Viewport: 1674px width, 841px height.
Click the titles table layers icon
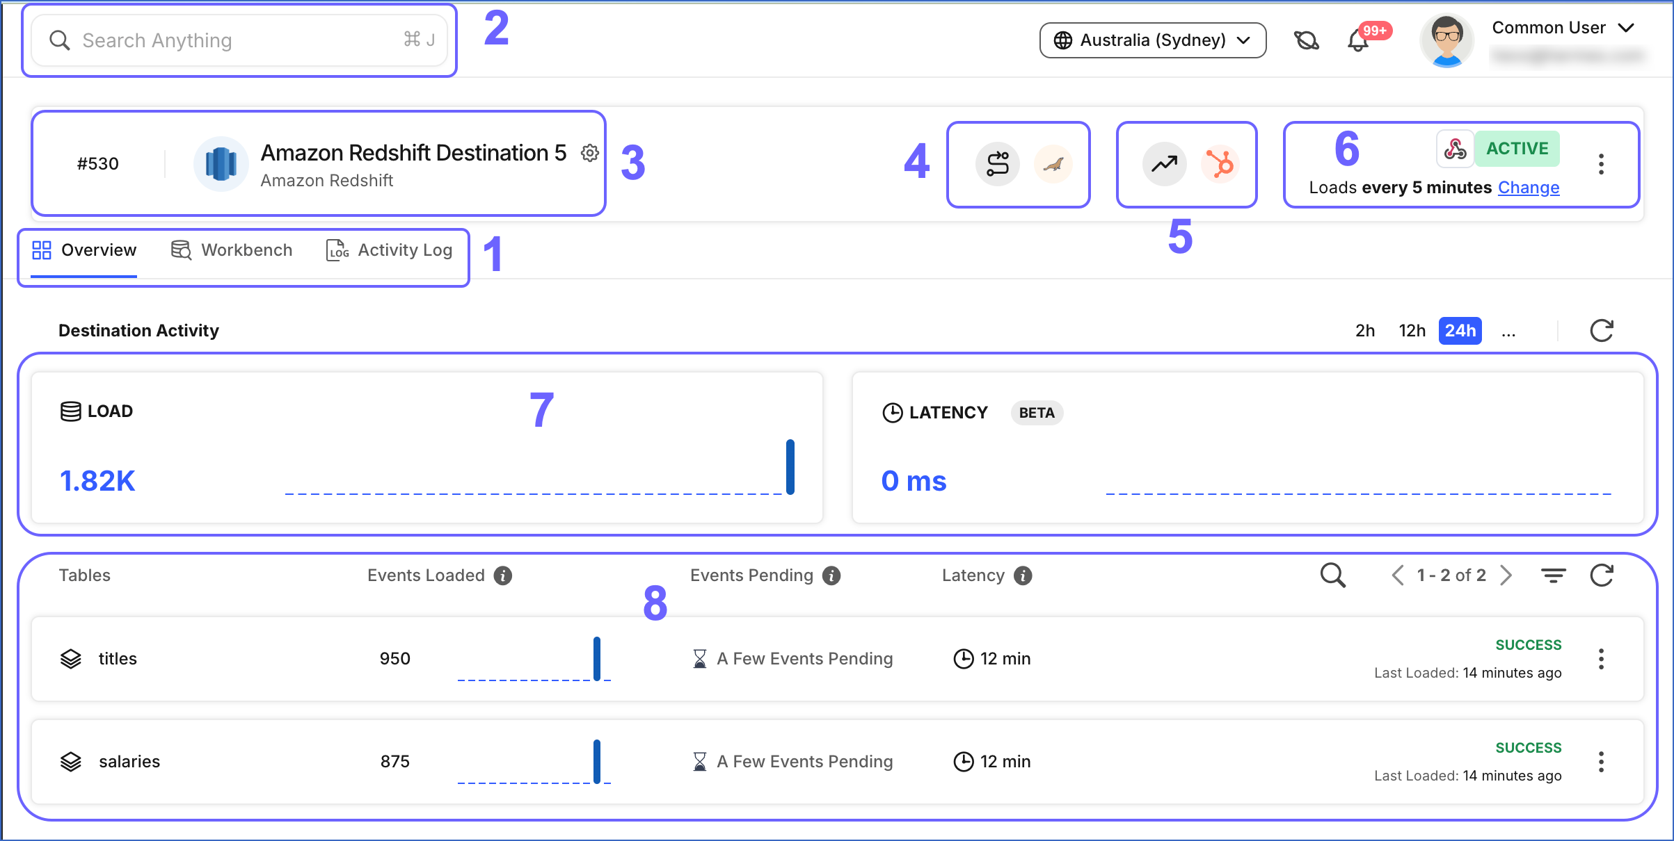71,659
